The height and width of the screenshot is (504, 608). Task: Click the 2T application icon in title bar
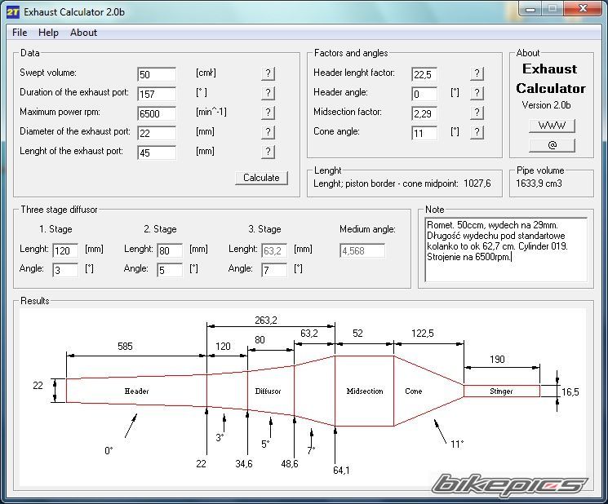point(13,11)
